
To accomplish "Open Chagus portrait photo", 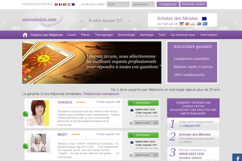I will [x=38, y=113].
